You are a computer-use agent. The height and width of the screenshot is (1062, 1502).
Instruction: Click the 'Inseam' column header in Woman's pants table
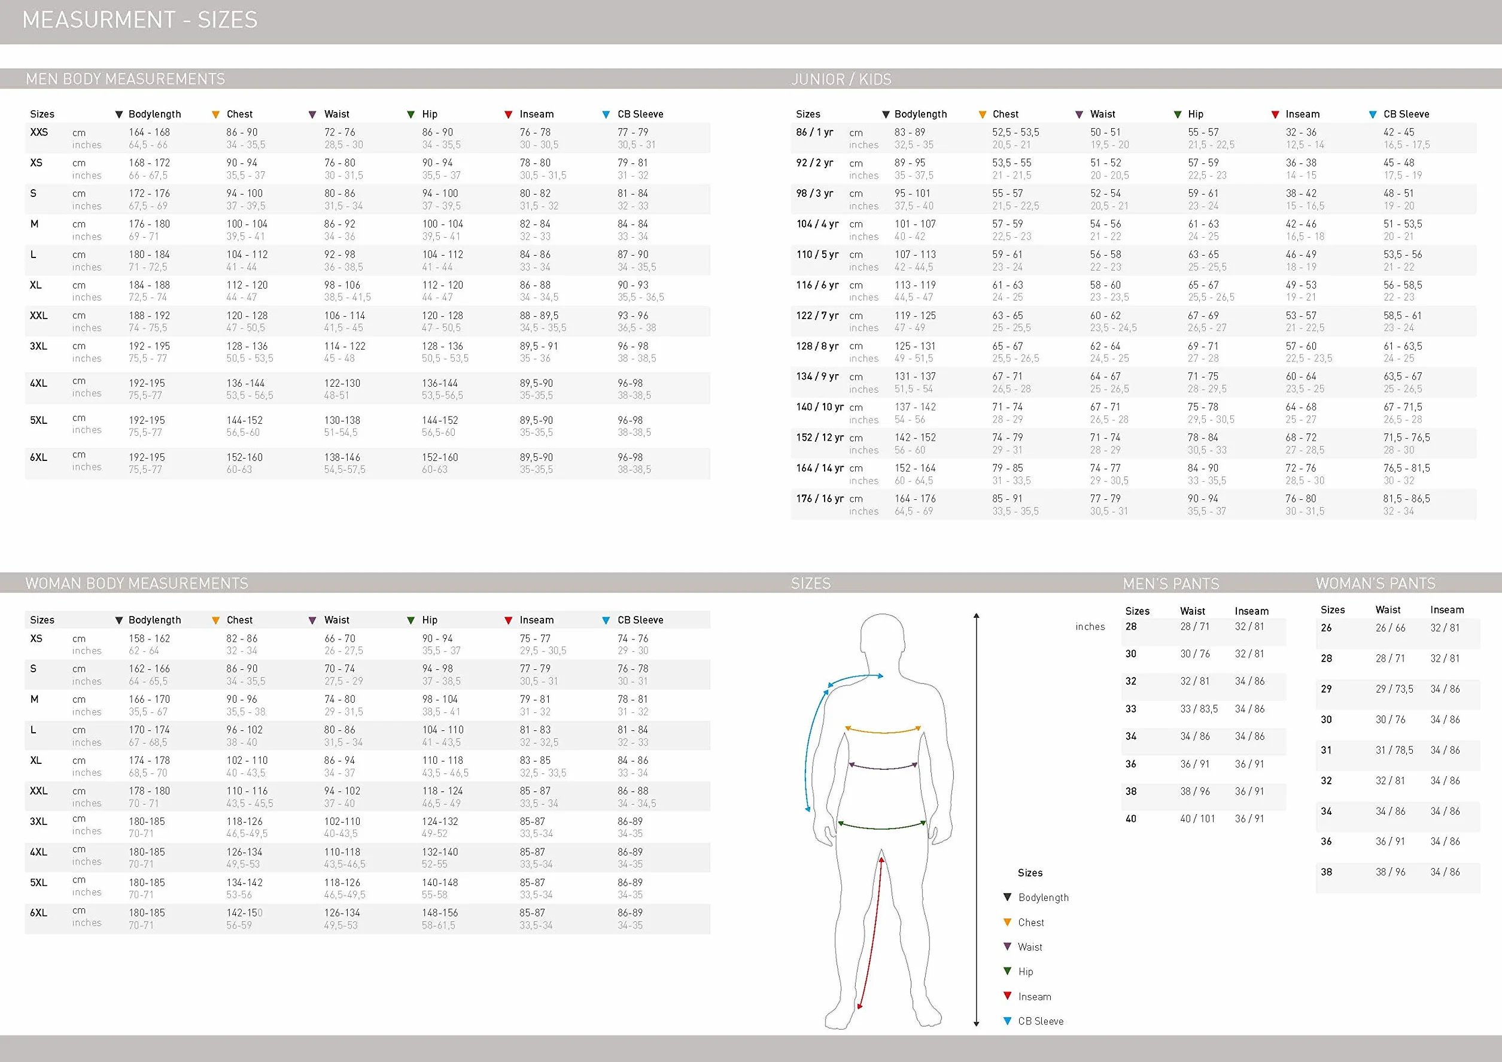[1447, 610]
